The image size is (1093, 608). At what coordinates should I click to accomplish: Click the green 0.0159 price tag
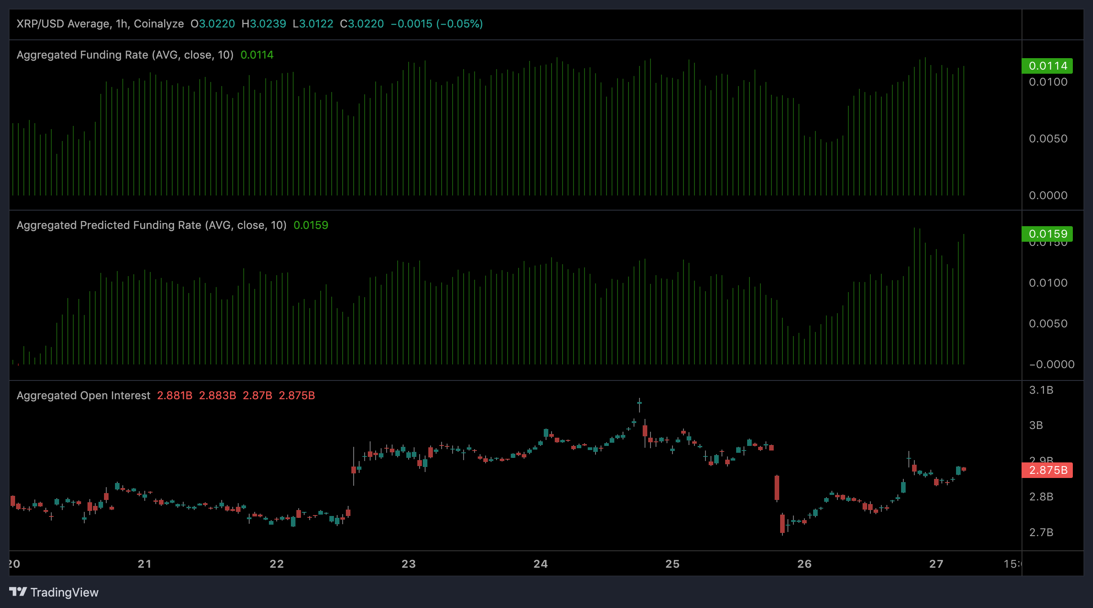[x=1047, y=234]
